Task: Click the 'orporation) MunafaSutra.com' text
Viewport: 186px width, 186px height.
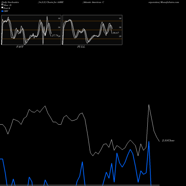Action: 164,2
